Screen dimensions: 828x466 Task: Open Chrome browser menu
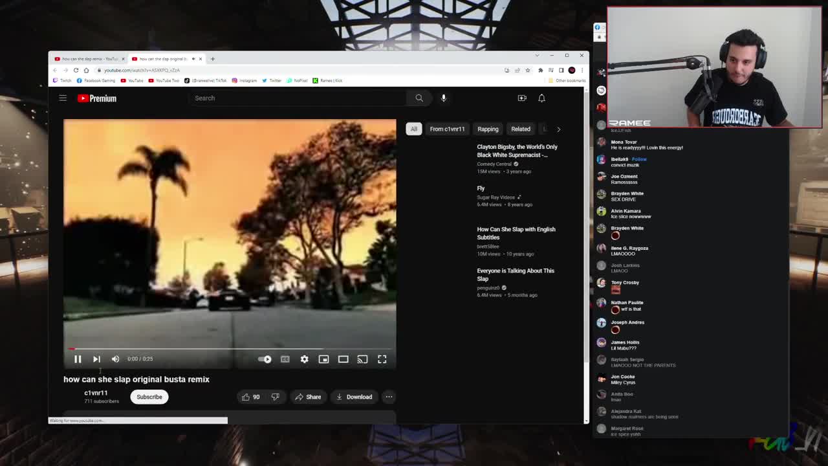tap(580, 69)
